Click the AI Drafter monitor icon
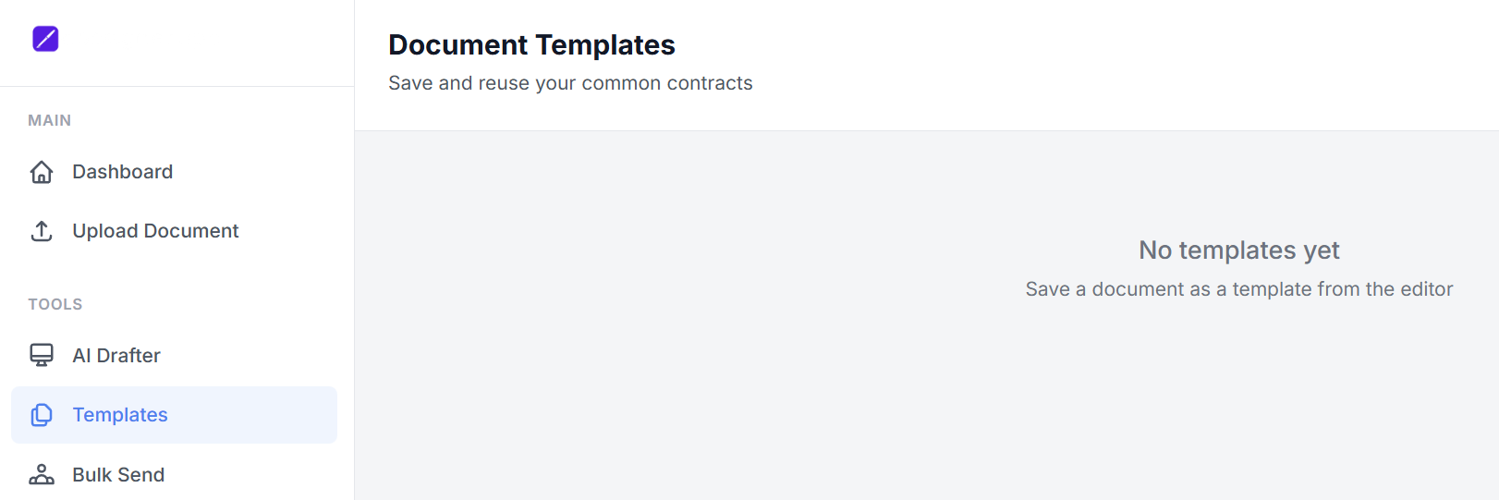The image size is (1499, 500). (42, 355)
